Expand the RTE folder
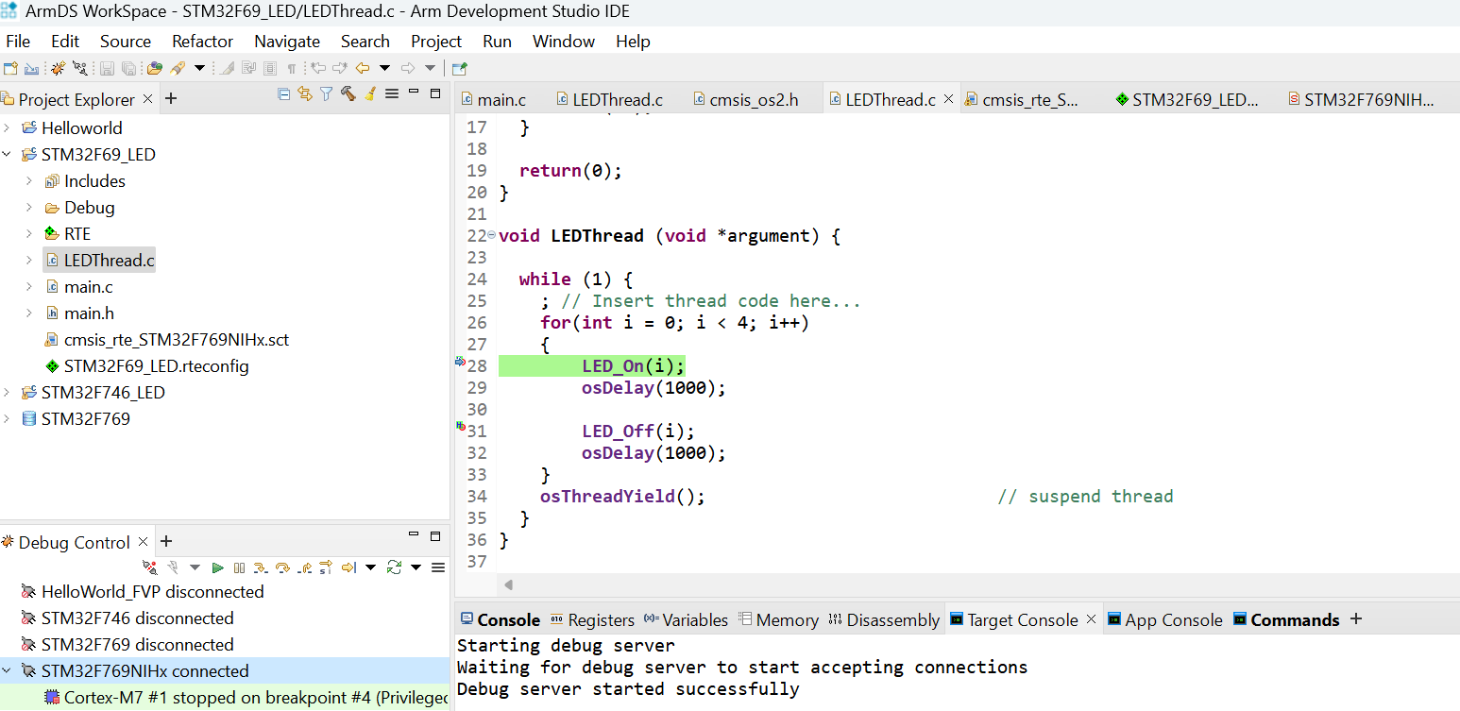The image size is (1460, 711). 29,234
